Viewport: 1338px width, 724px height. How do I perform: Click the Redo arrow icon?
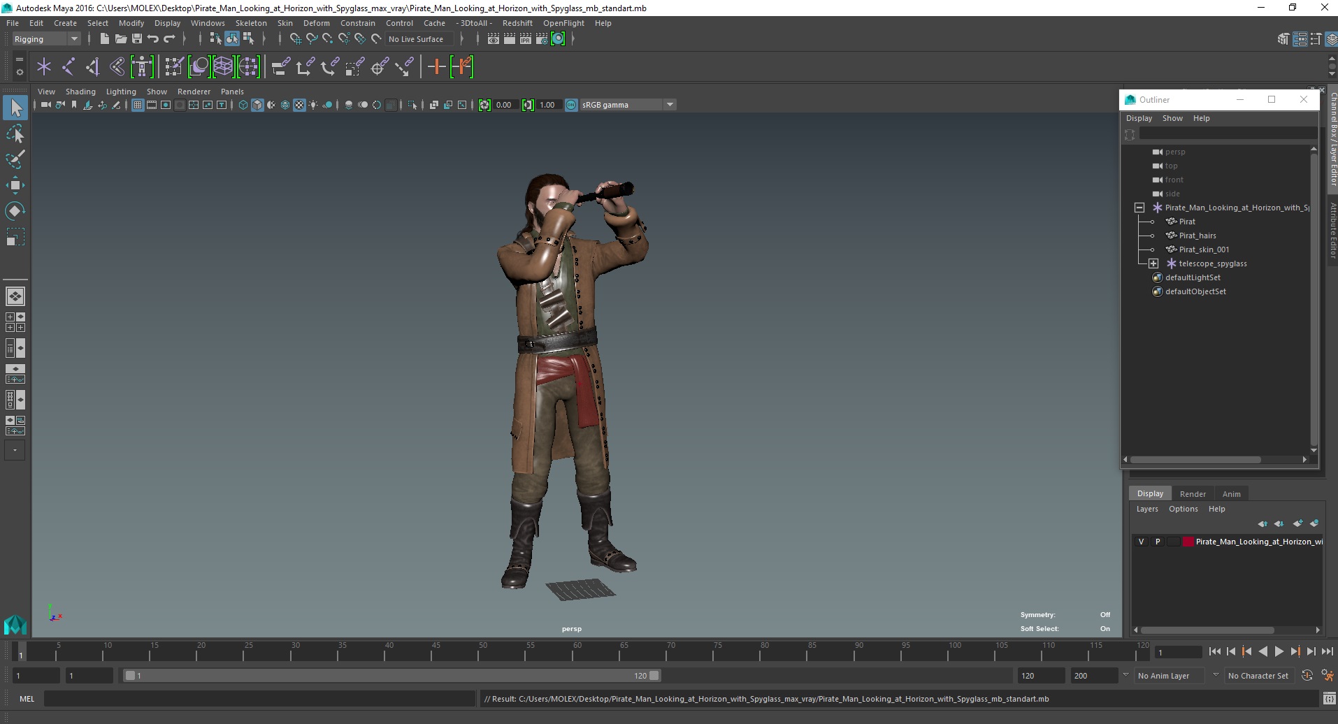pos(169,39)
